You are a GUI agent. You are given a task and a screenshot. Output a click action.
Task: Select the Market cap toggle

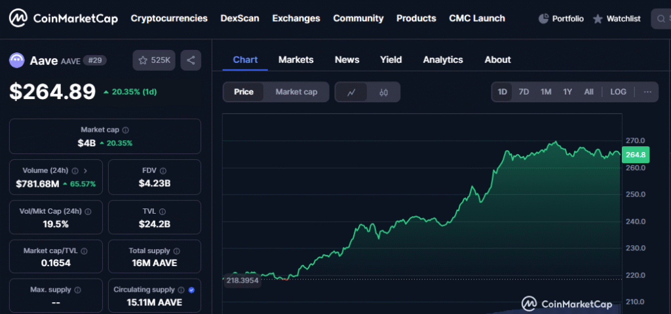pyautogui.click(x=296, y=92)
